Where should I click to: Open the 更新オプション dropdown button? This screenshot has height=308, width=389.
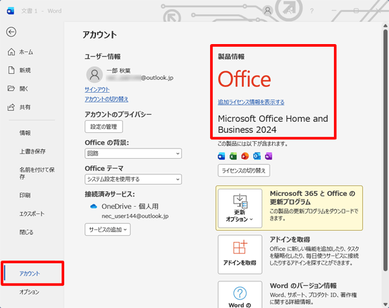tap(240, 209)
